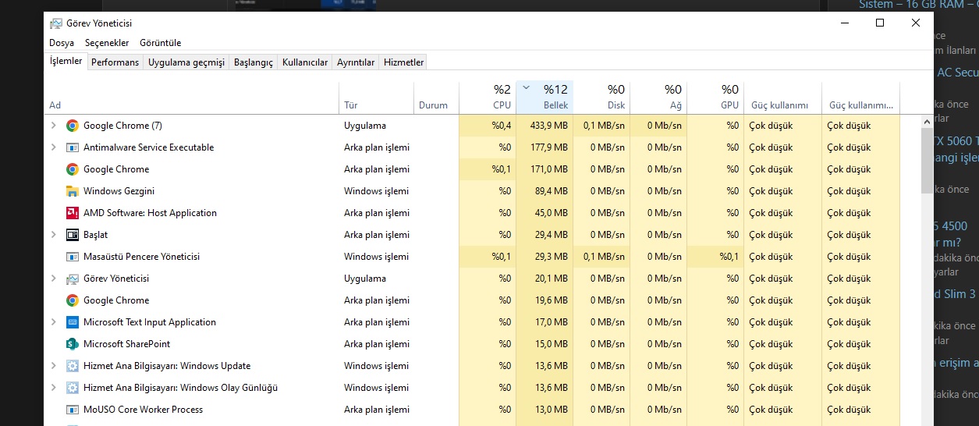
Task: Expand Antimalware Service Executable row
Action: coord(54,147)
